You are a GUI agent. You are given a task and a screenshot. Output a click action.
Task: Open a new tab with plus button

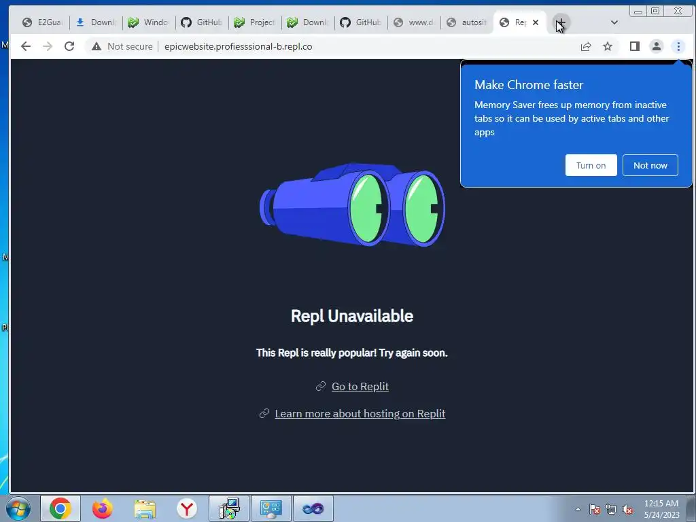click(x=561, y=22)
